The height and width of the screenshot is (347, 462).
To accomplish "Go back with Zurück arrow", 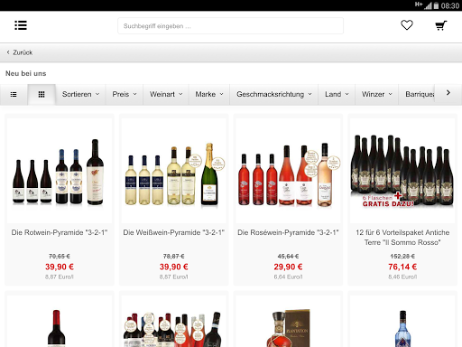I will pyautogui.click(x=20, y=52).
